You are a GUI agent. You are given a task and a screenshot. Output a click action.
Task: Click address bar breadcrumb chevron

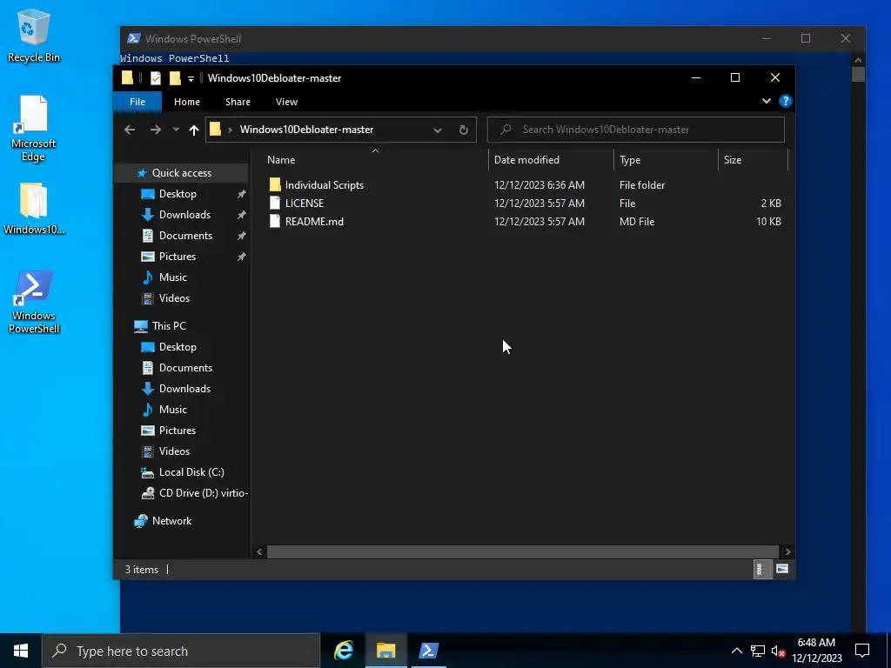[230, 130]
